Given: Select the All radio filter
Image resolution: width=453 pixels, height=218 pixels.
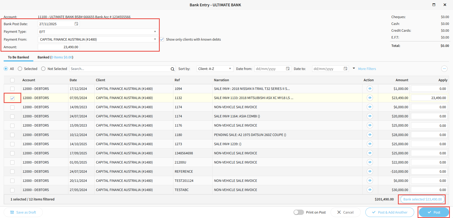Looking at the screenshot, I should coord(6,69).
